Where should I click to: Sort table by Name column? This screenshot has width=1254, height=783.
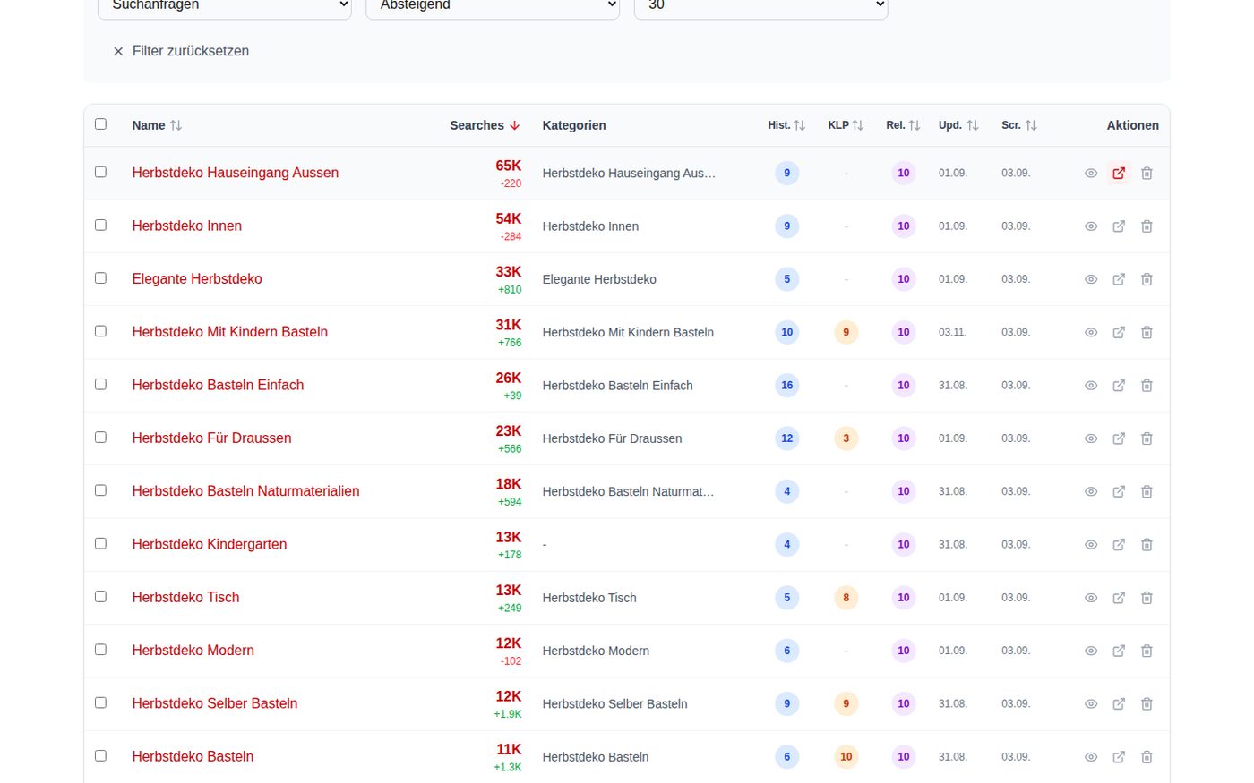157,125
